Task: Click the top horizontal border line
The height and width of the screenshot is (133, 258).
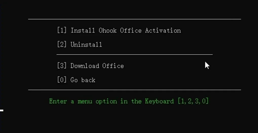Action: click(x=134, y=19)
